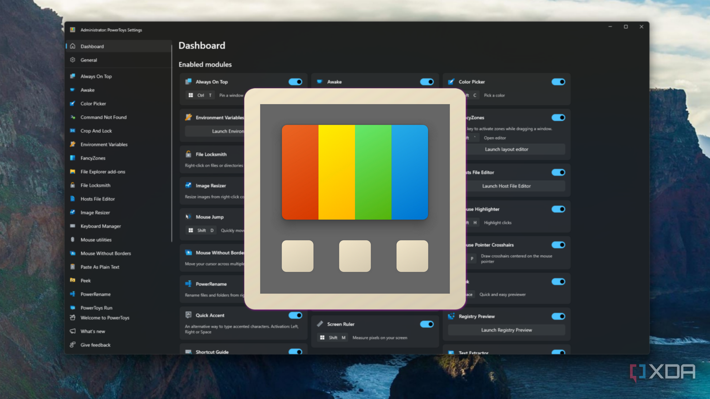Click the Dashboard home icon in the sidebar
The height and width of the screenshot is (399, 710).
point(73,46)
